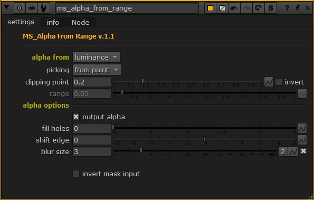314x200 pixels.
Task: Open the fill holes animation curve menu
Action: (x=302, y=128)
